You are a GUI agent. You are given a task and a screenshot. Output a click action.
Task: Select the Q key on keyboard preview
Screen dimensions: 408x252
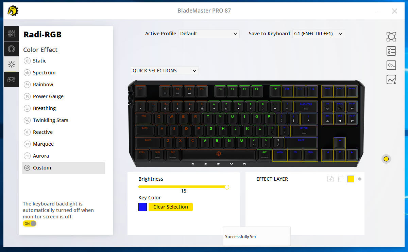click(159, 119)
